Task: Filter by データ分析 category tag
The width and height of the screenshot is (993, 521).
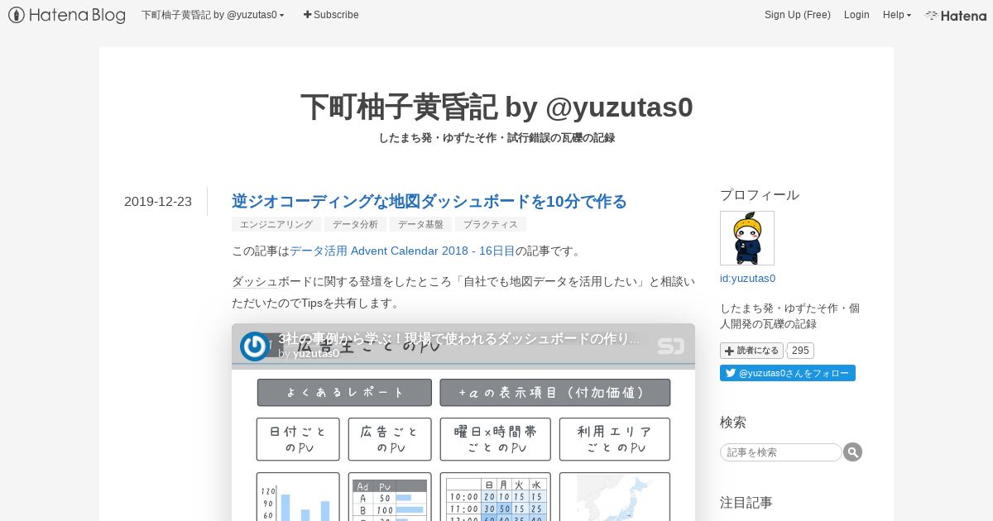Action: [x=355, y=224]
